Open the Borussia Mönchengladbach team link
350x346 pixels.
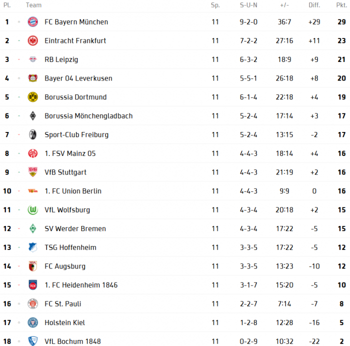pyautogui.click(x=88, y=116)
